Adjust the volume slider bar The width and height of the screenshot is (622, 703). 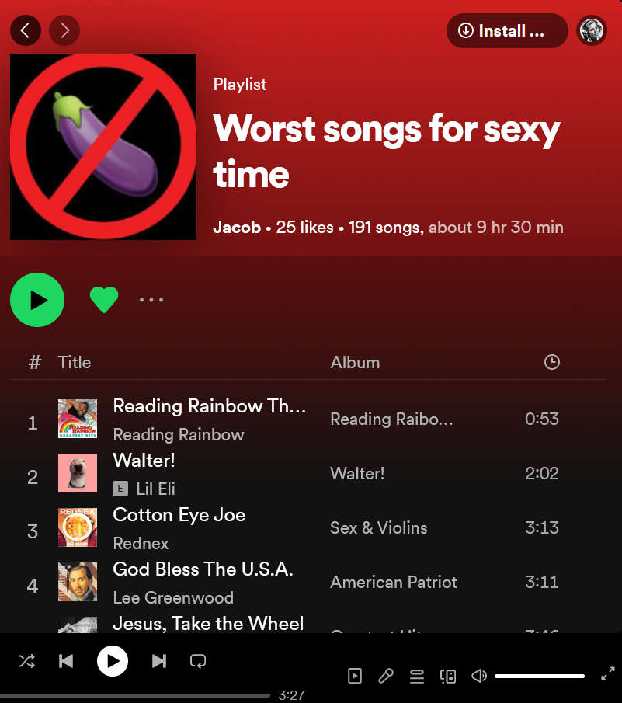540,676
